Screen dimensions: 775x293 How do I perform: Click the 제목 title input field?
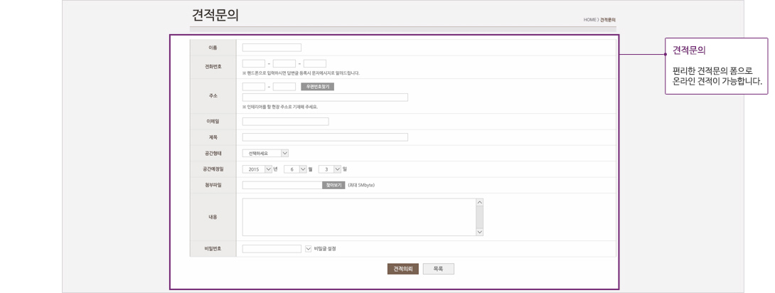[x=325, y=137]
